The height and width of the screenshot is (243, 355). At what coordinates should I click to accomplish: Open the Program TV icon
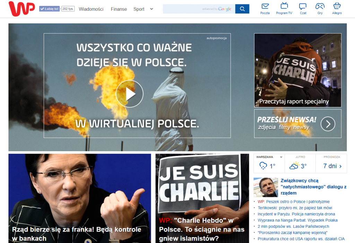coord(284,6)
